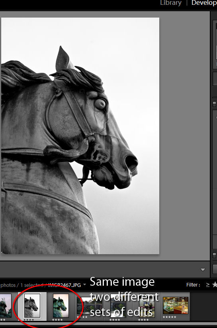Click the five-star rating under the food thumbnail
This screenshot has height=328, width=217.
tap(170, 317)
